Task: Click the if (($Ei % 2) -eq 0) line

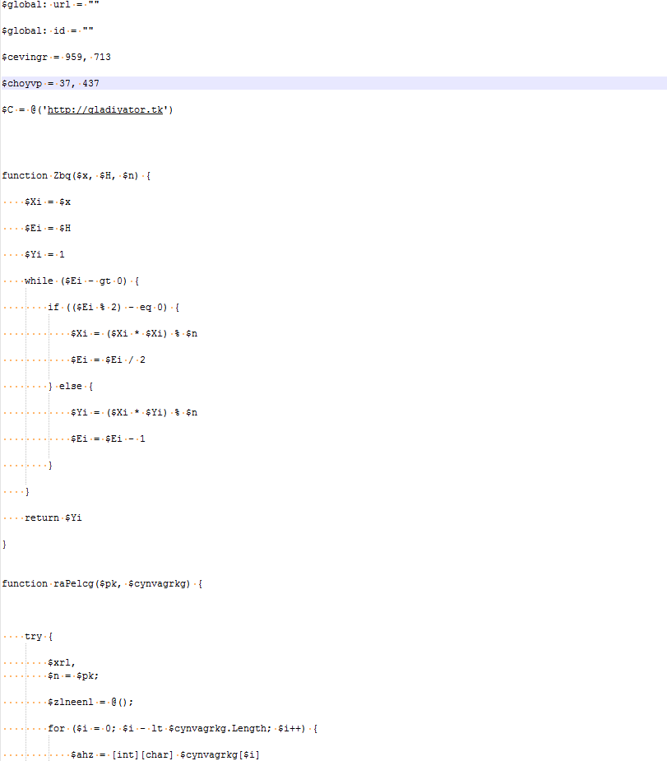Action: 113,307
